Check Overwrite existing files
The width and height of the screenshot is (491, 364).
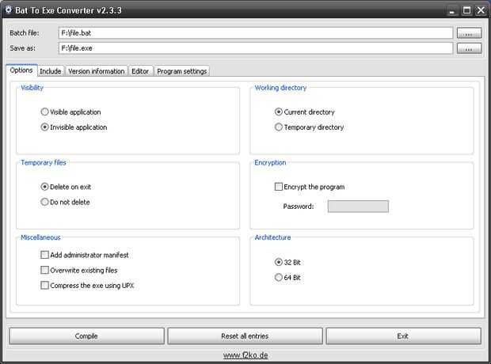click(45, 270)
